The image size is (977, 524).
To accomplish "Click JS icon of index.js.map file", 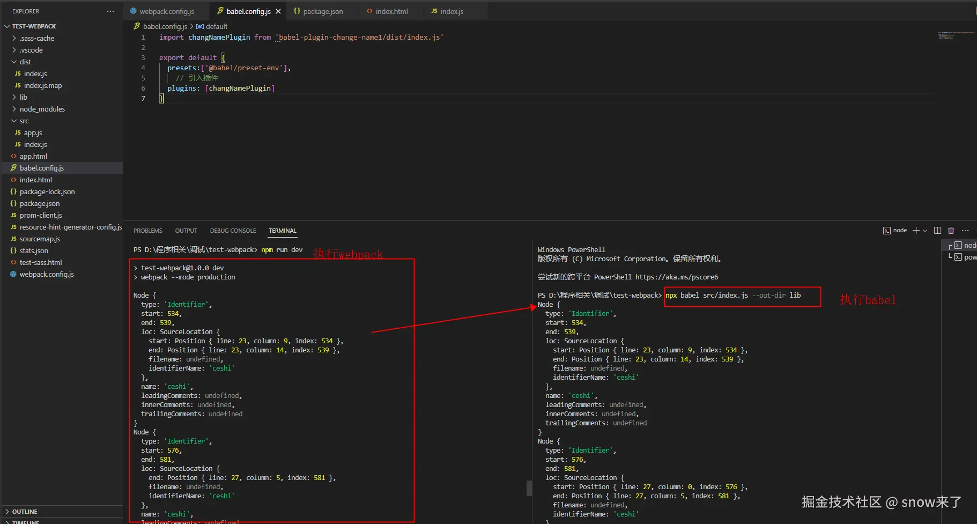I will [x=18, y=85].
